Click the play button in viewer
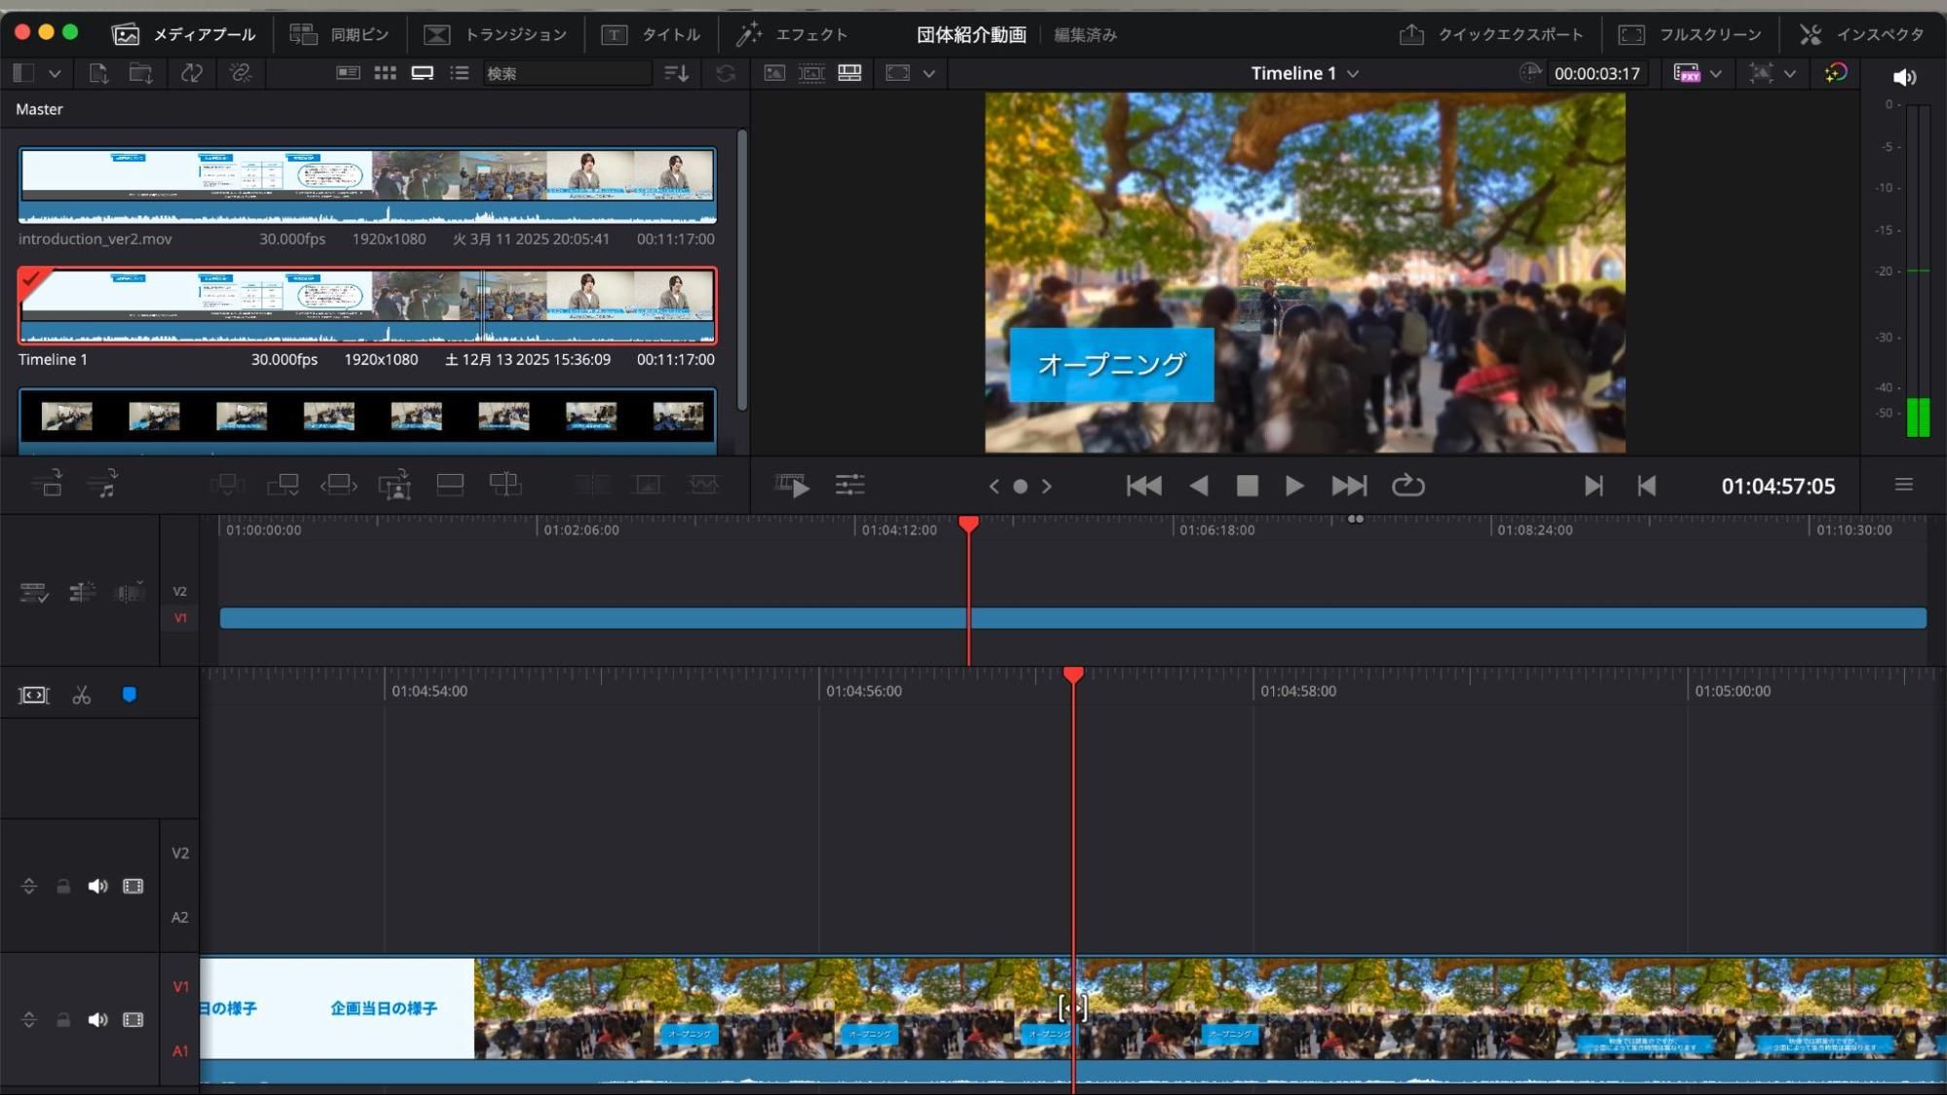The width and height of the screenshot is (1947, 1095). [1293, 485]
